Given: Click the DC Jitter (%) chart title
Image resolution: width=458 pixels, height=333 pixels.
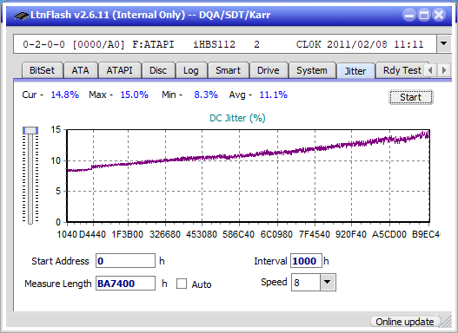Looking at the screenshot, I should [237, 118].
